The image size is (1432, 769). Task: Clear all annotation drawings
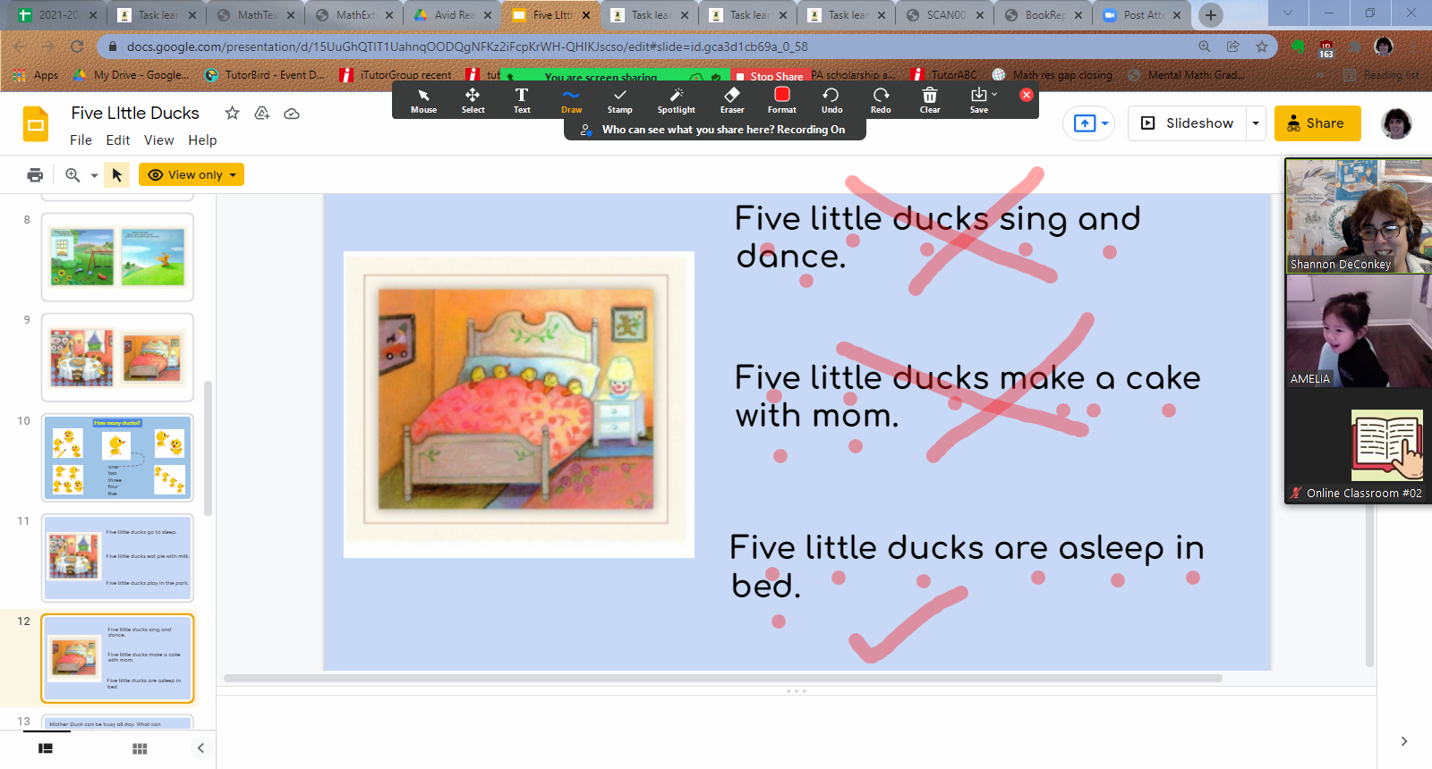[x=930, y=100]
